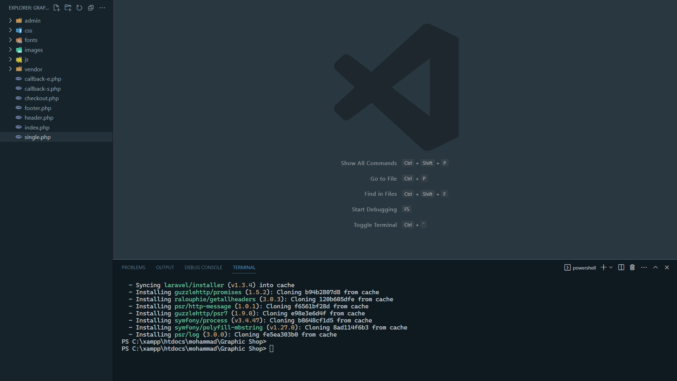
Task: Expand the admin folder
Action: 10,20
